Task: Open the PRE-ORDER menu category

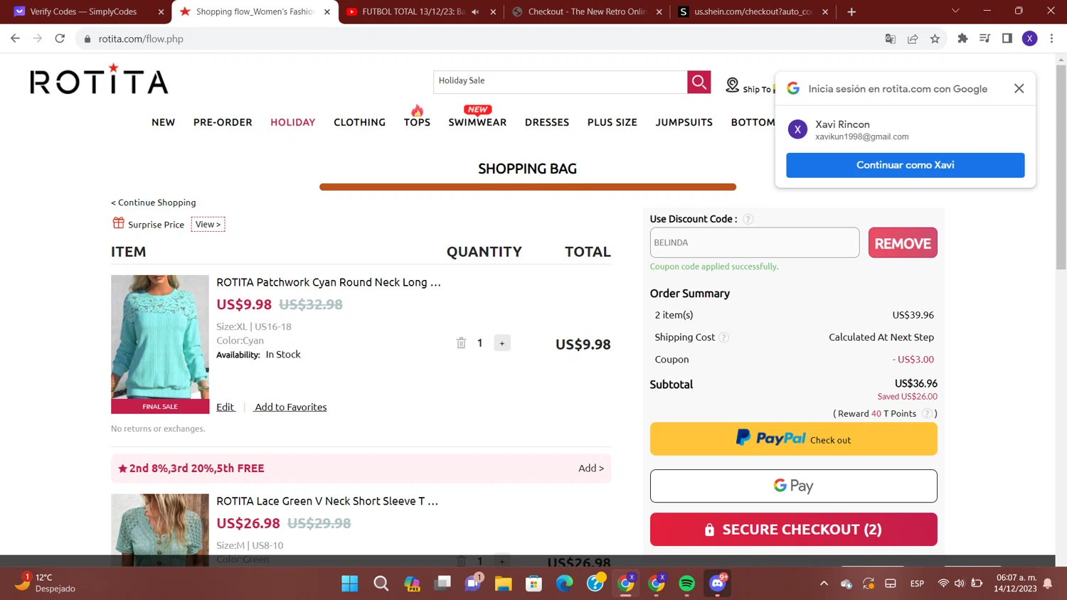Action: [x=223, y=122]
